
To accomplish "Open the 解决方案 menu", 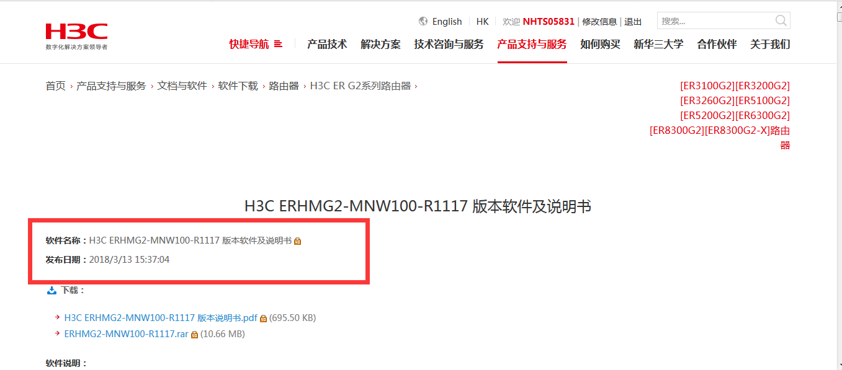I will 380,44.
